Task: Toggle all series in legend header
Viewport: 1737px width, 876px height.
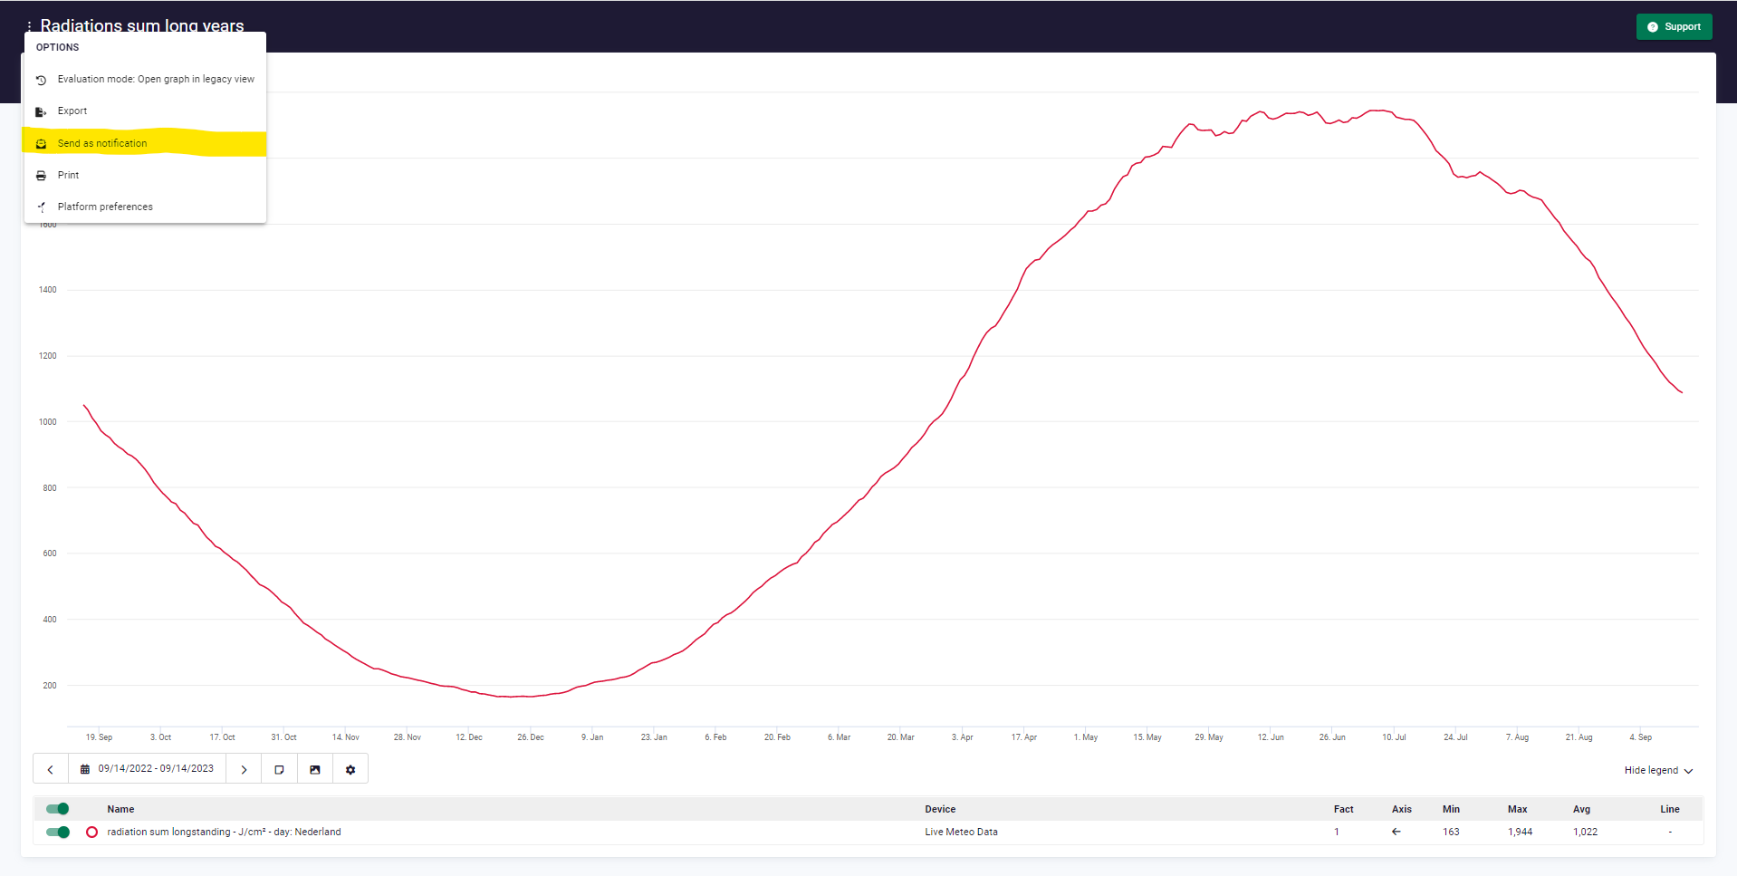Action: click(x=58, y=809)
